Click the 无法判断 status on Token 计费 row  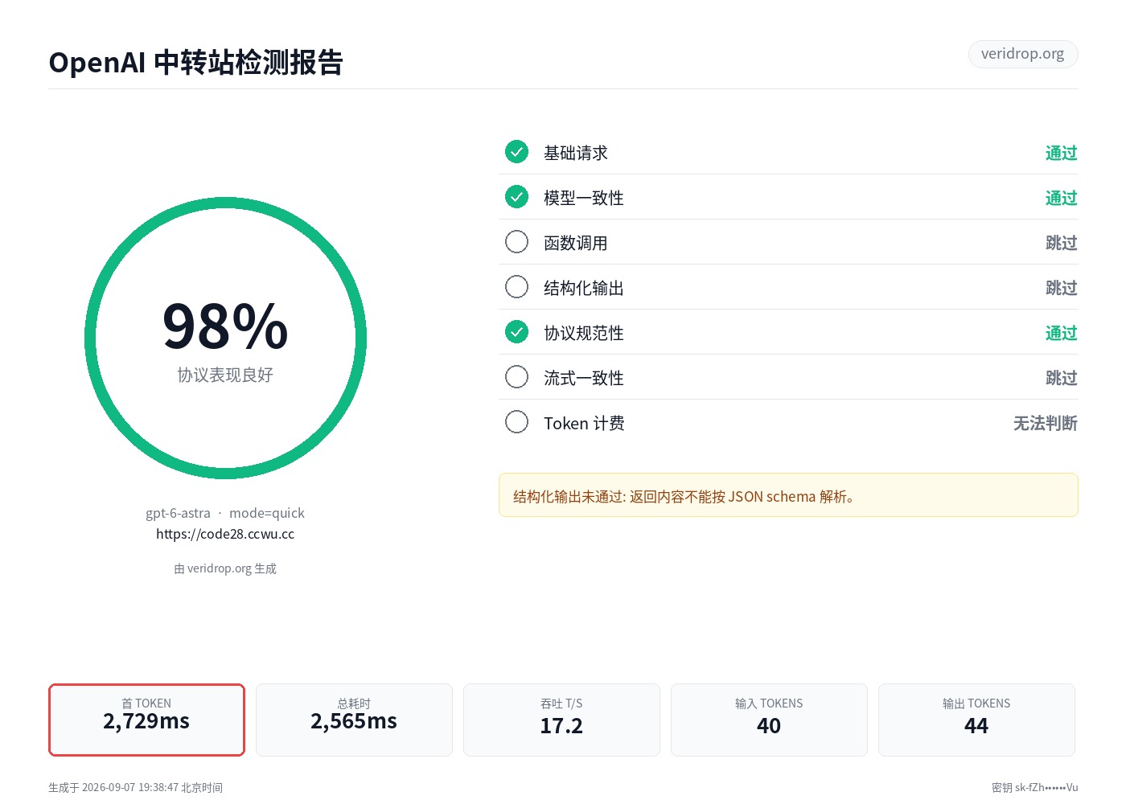click(x=1046, y=423)
